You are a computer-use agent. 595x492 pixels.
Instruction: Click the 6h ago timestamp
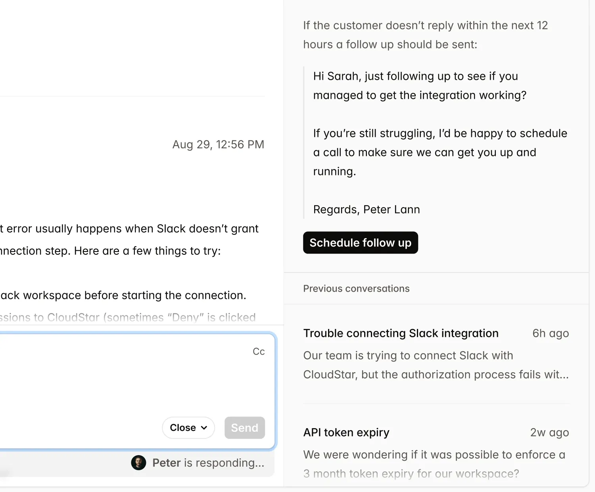(550, 333)
